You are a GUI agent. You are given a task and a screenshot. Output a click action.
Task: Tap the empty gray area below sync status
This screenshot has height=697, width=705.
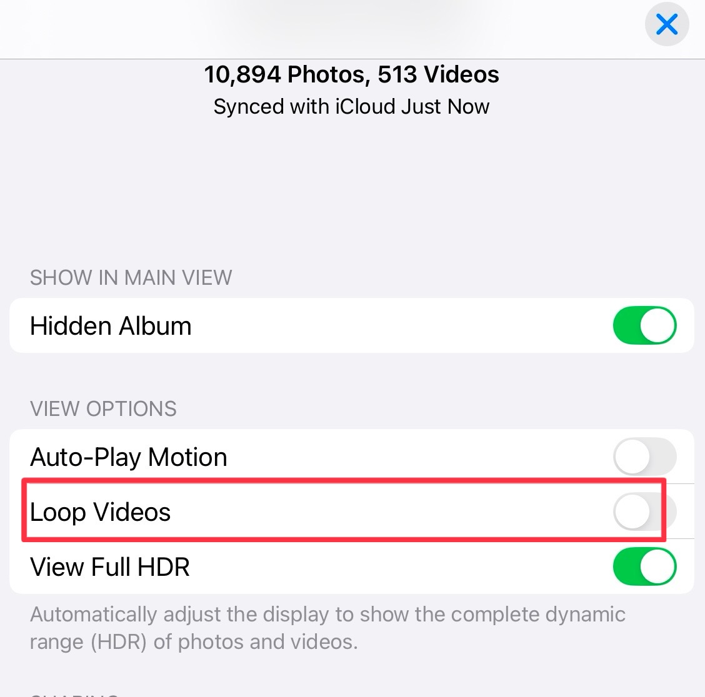[352, 189]
